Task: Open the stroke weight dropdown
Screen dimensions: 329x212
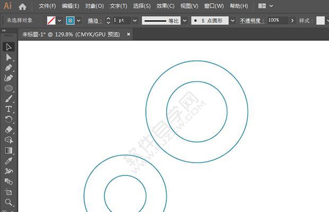Action: pos(135,21)
